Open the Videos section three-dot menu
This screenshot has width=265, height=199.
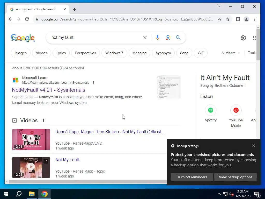[x=43, y=120]
